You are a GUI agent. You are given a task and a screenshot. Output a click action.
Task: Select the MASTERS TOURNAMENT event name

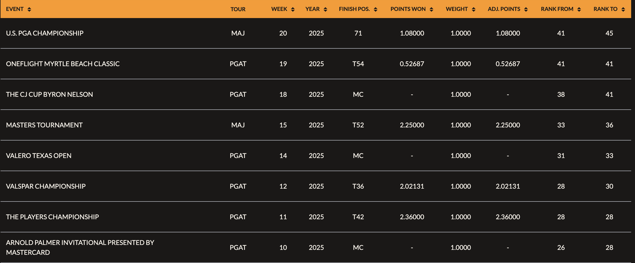pyautogui.click(x=44, y=125)
